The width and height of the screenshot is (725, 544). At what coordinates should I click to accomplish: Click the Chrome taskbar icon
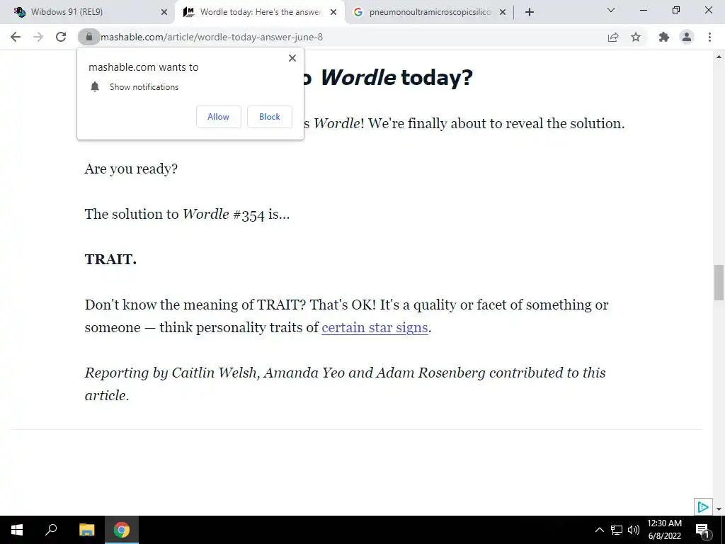[x=122, y=530]
